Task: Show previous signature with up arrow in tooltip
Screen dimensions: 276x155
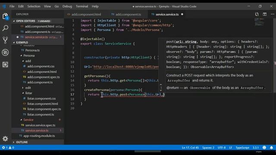Action: tap(161, 85)
